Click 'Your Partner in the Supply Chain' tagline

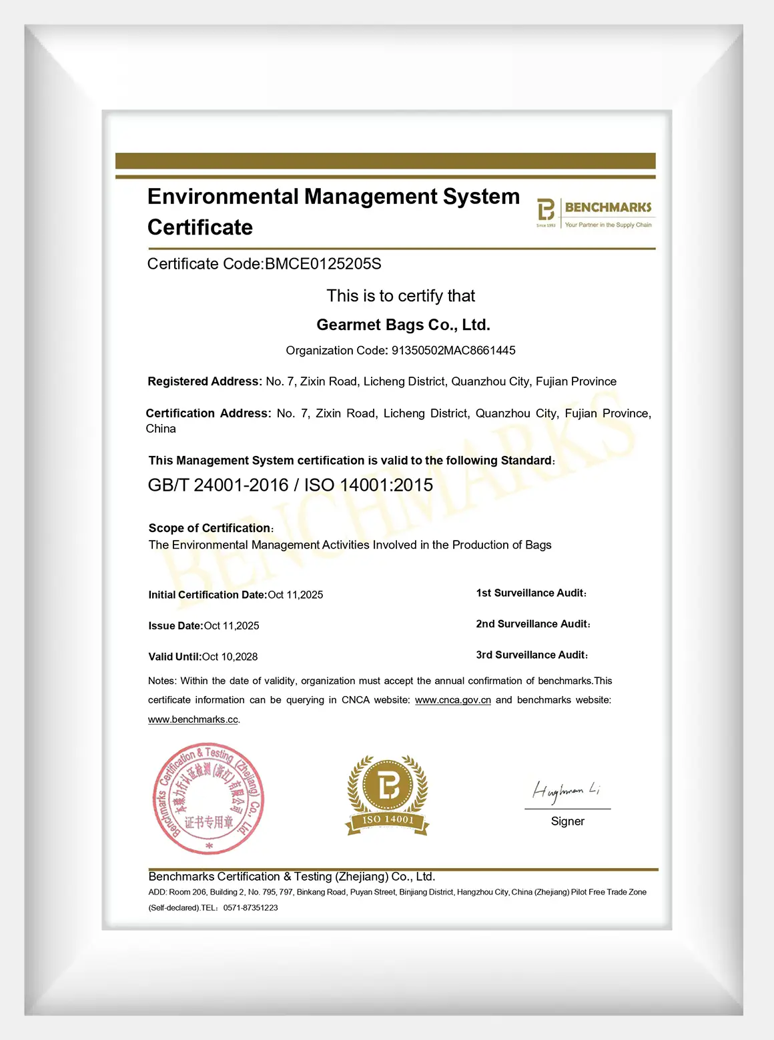point(608,225)
